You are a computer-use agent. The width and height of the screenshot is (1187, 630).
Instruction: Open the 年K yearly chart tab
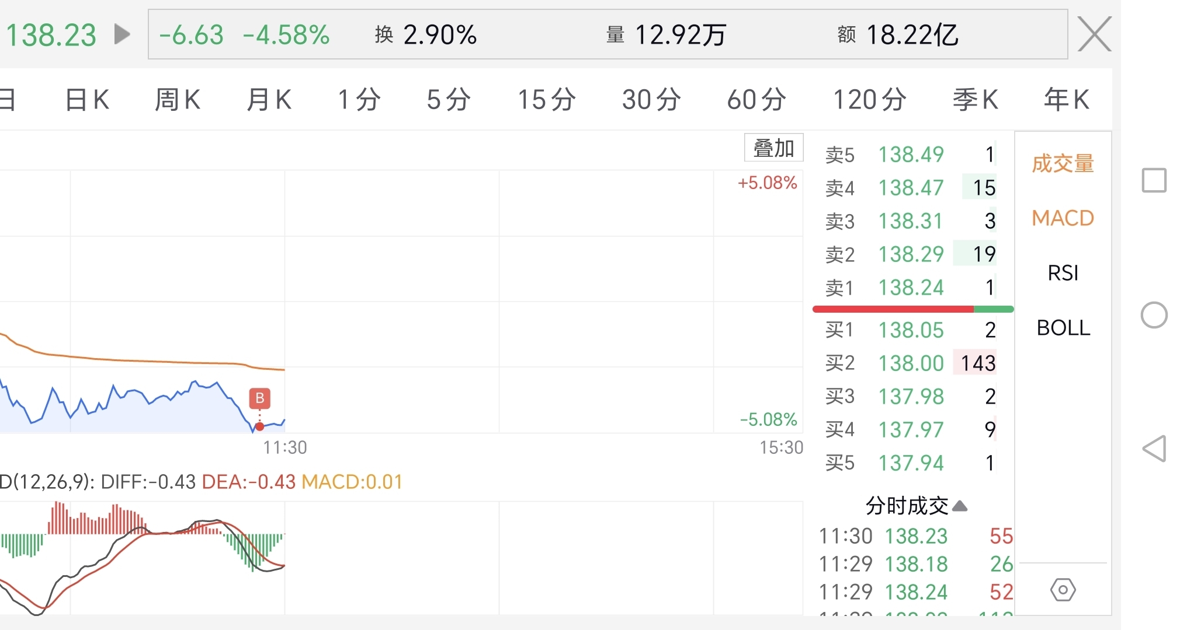(x=1066, y=100)
